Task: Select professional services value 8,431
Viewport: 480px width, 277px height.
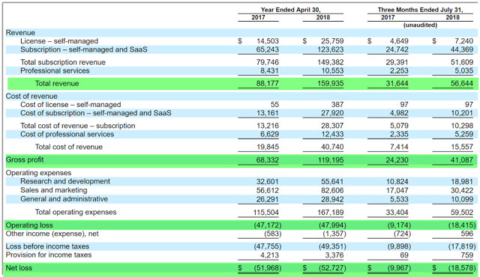Action: [x=269, y=71]
